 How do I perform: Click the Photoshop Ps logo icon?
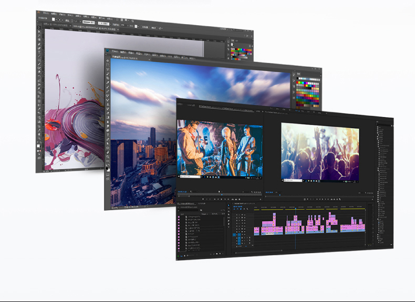pos(108,50)
